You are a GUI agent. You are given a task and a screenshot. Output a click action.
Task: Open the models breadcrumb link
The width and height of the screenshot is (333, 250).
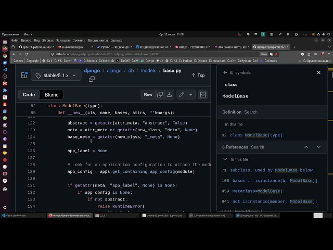pos(148,71)
